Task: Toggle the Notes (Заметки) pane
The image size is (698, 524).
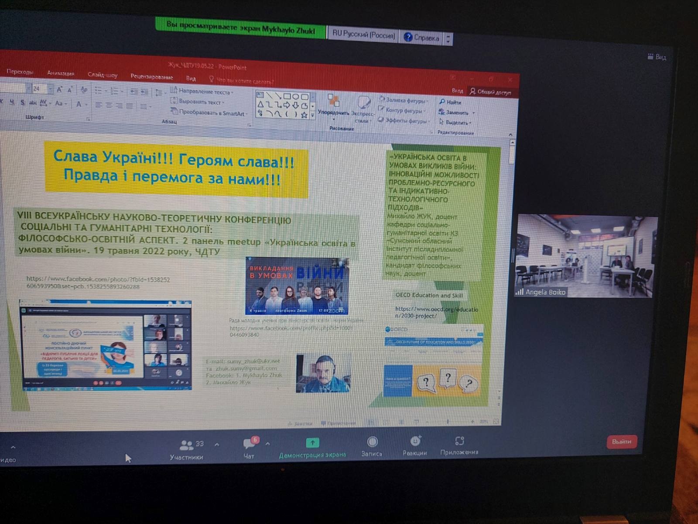Action: point(300,424)
